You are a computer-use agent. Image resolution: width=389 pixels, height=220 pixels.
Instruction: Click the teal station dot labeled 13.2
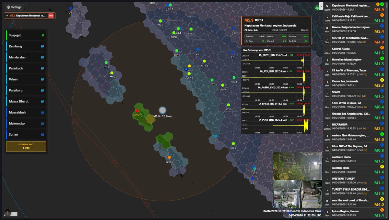(216, 136)
